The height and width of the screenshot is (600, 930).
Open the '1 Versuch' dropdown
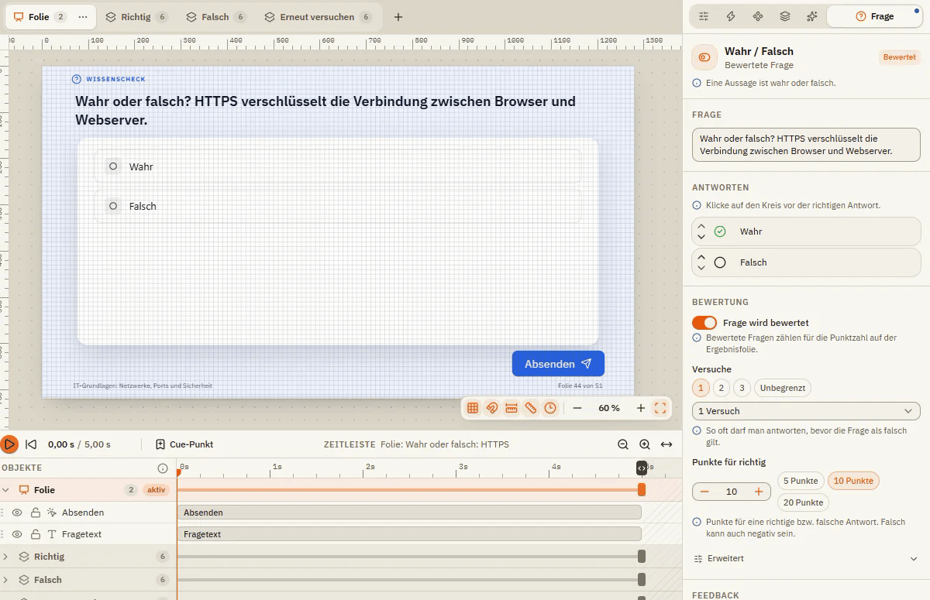(806, 411)
